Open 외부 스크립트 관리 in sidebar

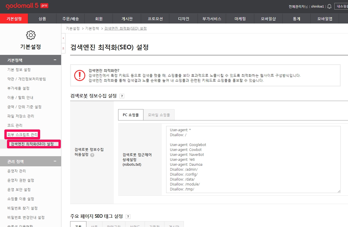tap(22, 135)
